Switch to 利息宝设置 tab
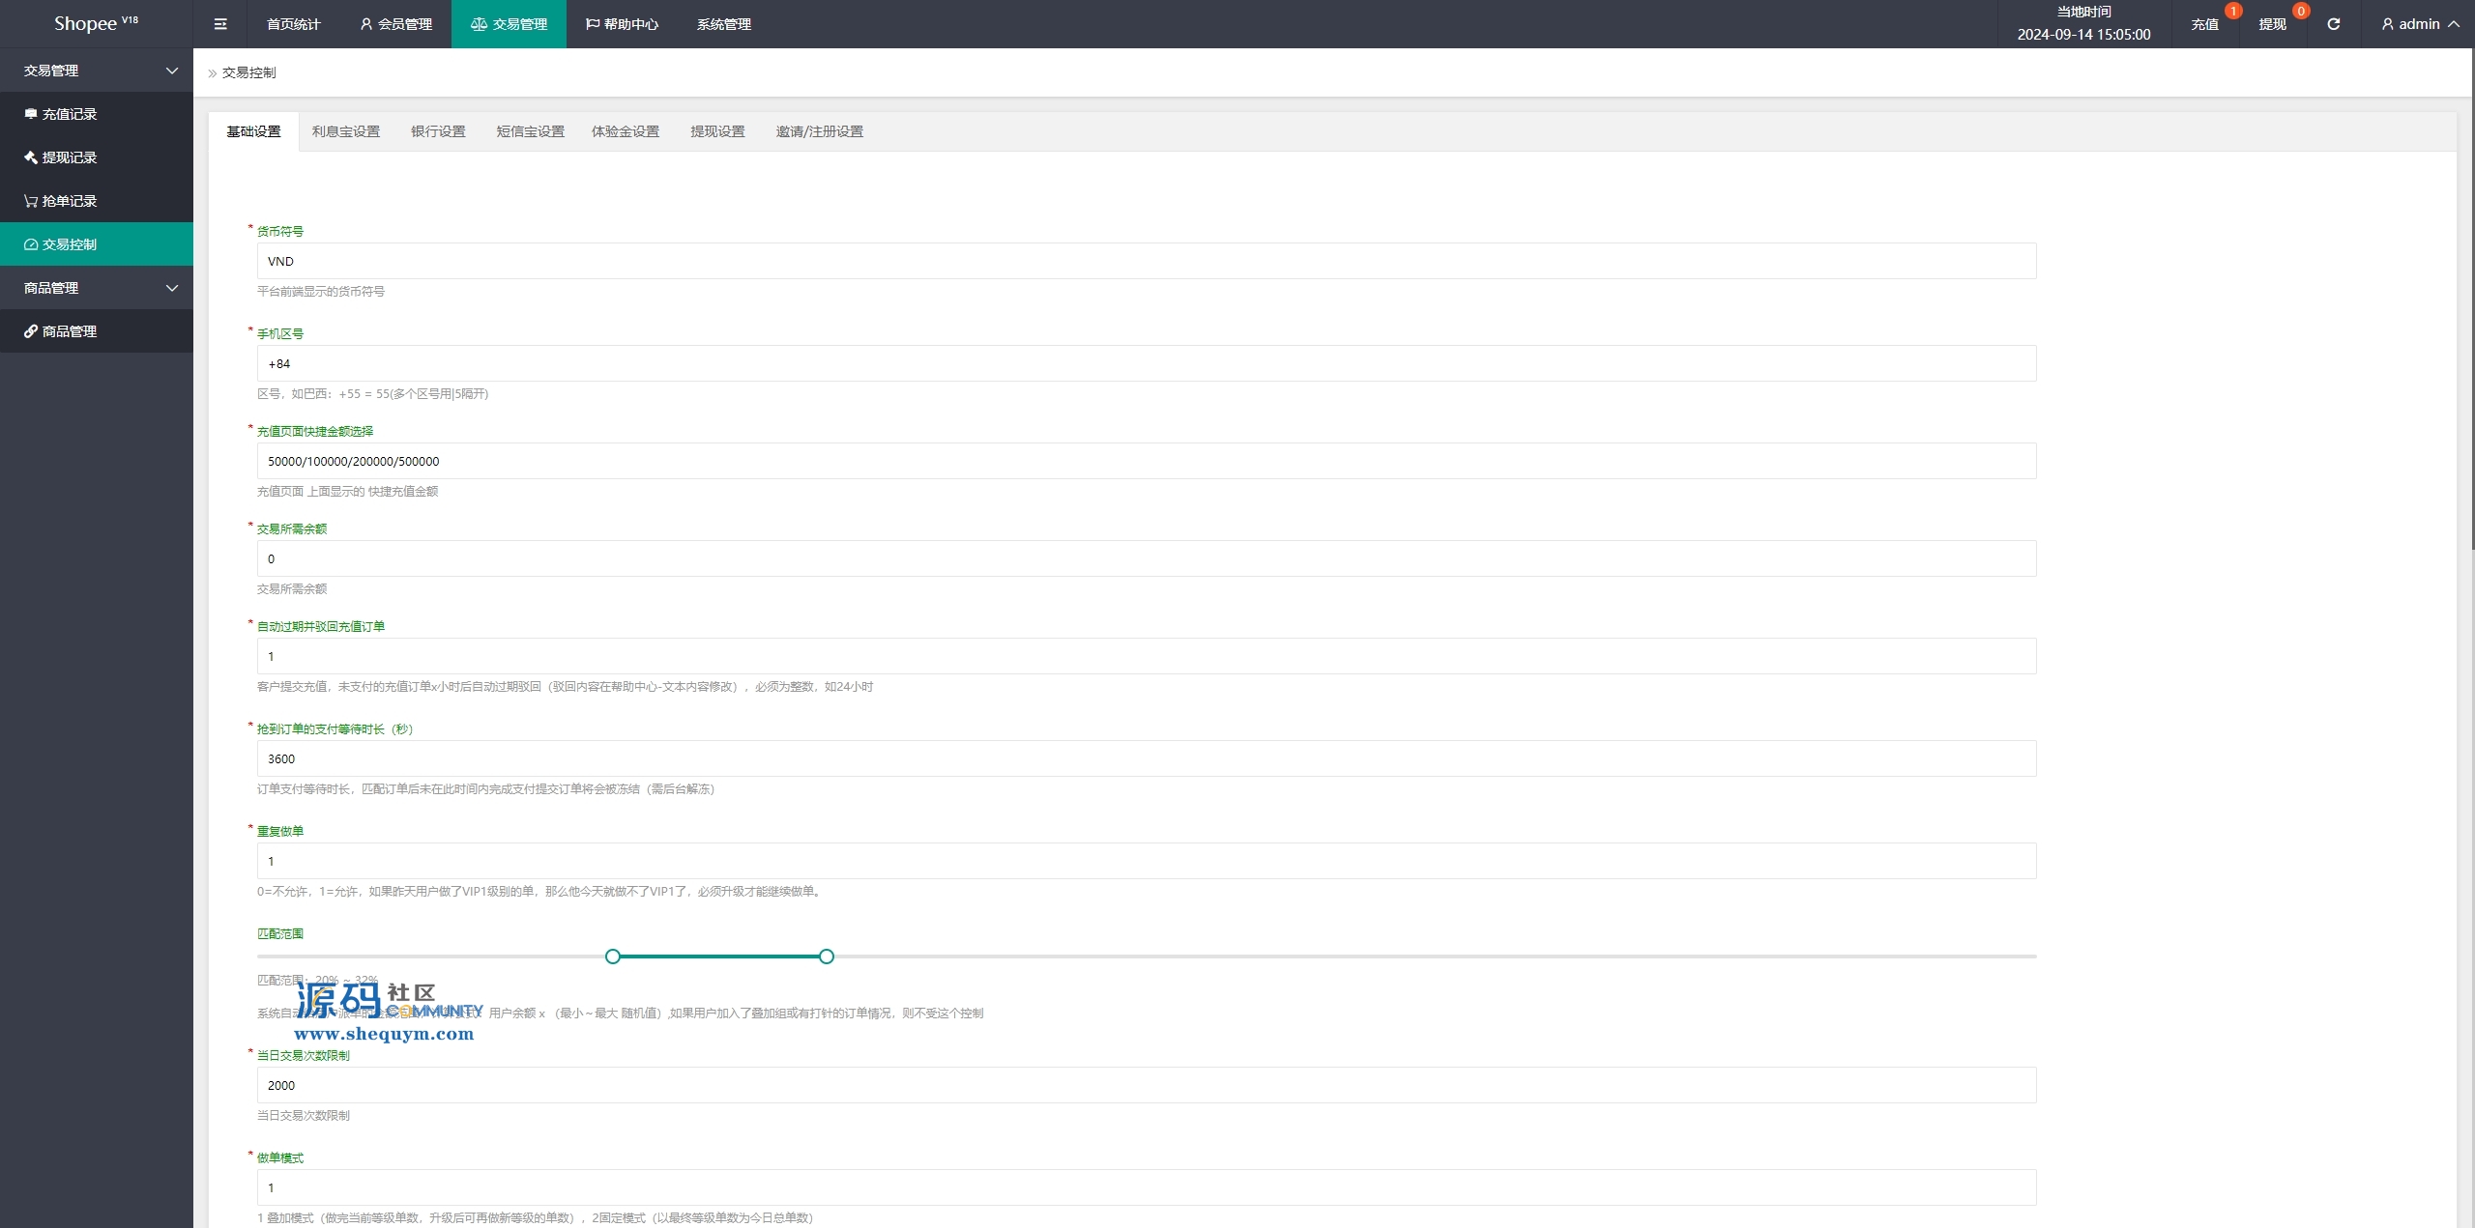 click(x=345, y=131)
